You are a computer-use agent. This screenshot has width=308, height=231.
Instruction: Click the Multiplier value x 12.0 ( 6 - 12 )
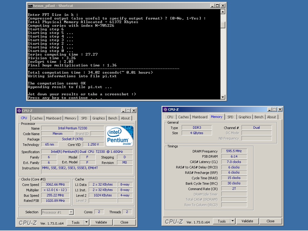(55, 190)
